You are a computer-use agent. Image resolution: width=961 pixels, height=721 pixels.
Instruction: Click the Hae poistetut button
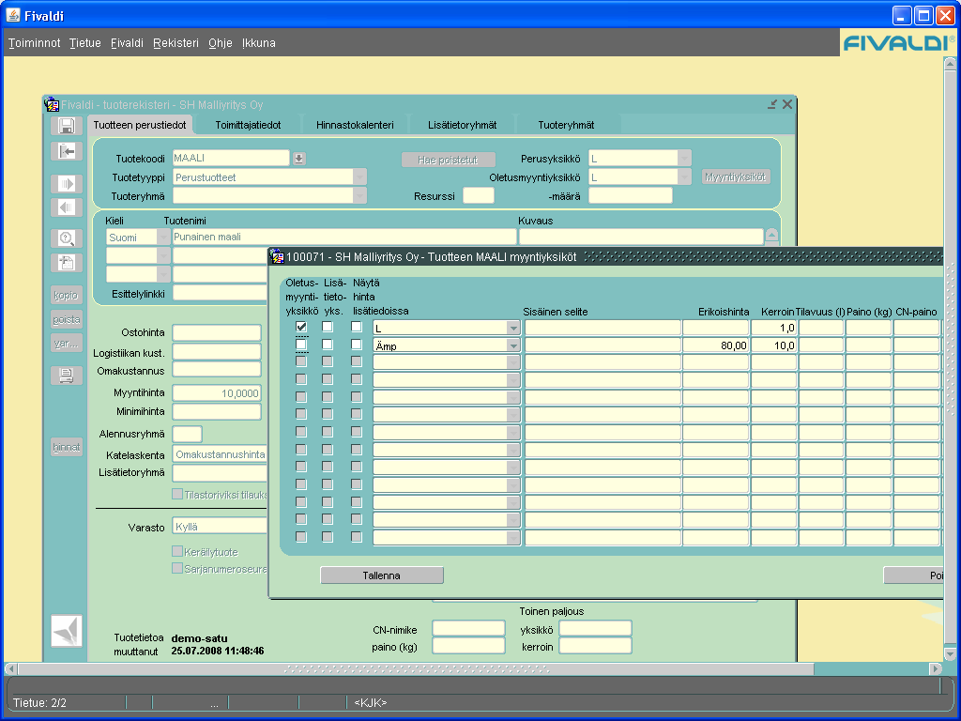point(448,160)
